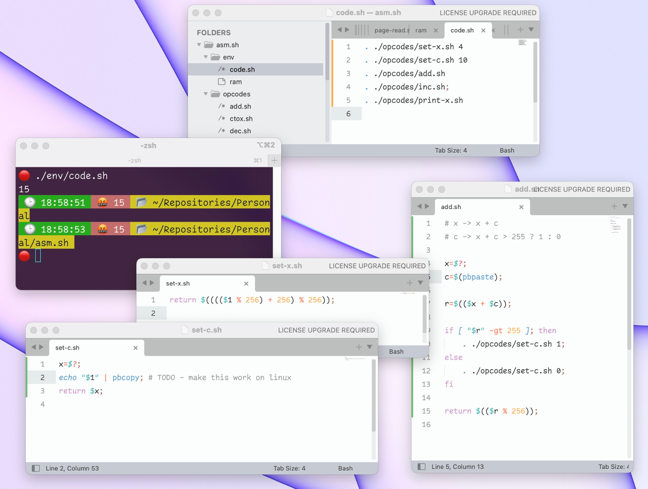Switch to the page-read tab

[x=391, y=30]
